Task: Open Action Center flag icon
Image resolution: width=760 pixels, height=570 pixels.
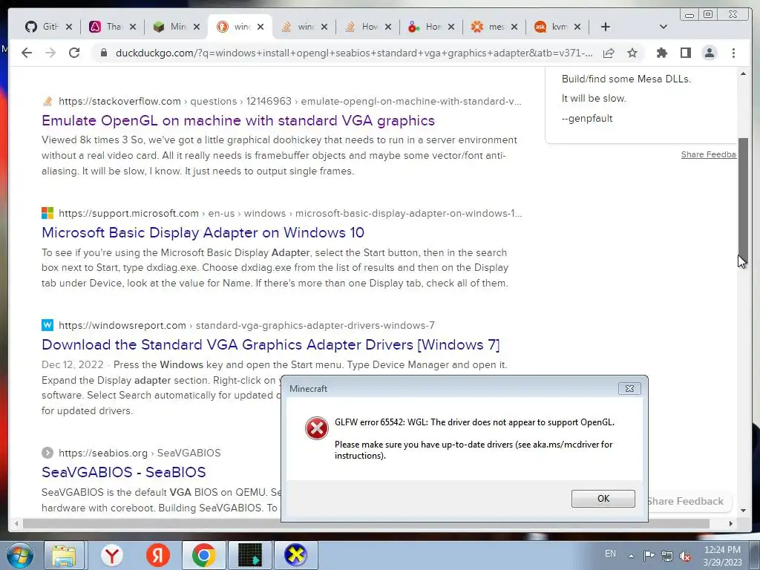Action: [649, 555]
